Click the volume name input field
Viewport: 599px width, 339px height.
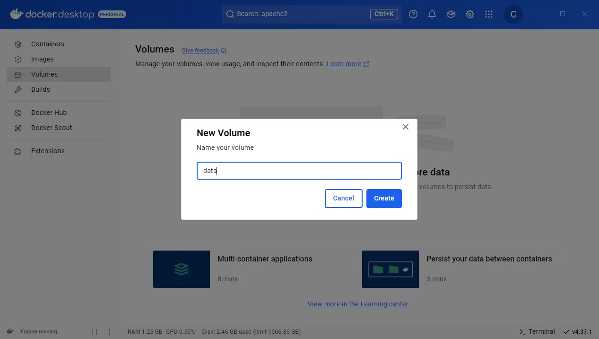click(x=299, y=171)
